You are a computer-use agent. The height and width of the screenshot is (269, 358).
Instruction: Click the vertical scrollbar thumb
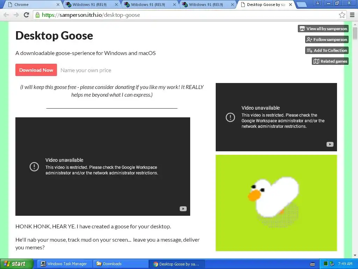click(x=355, y=33)
